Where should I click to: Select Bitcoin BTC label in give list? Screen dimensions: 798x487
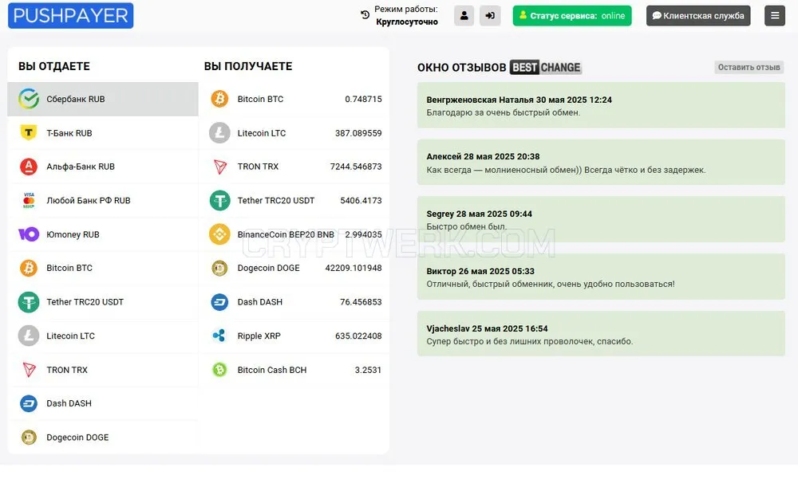click(x=69, y=268)
